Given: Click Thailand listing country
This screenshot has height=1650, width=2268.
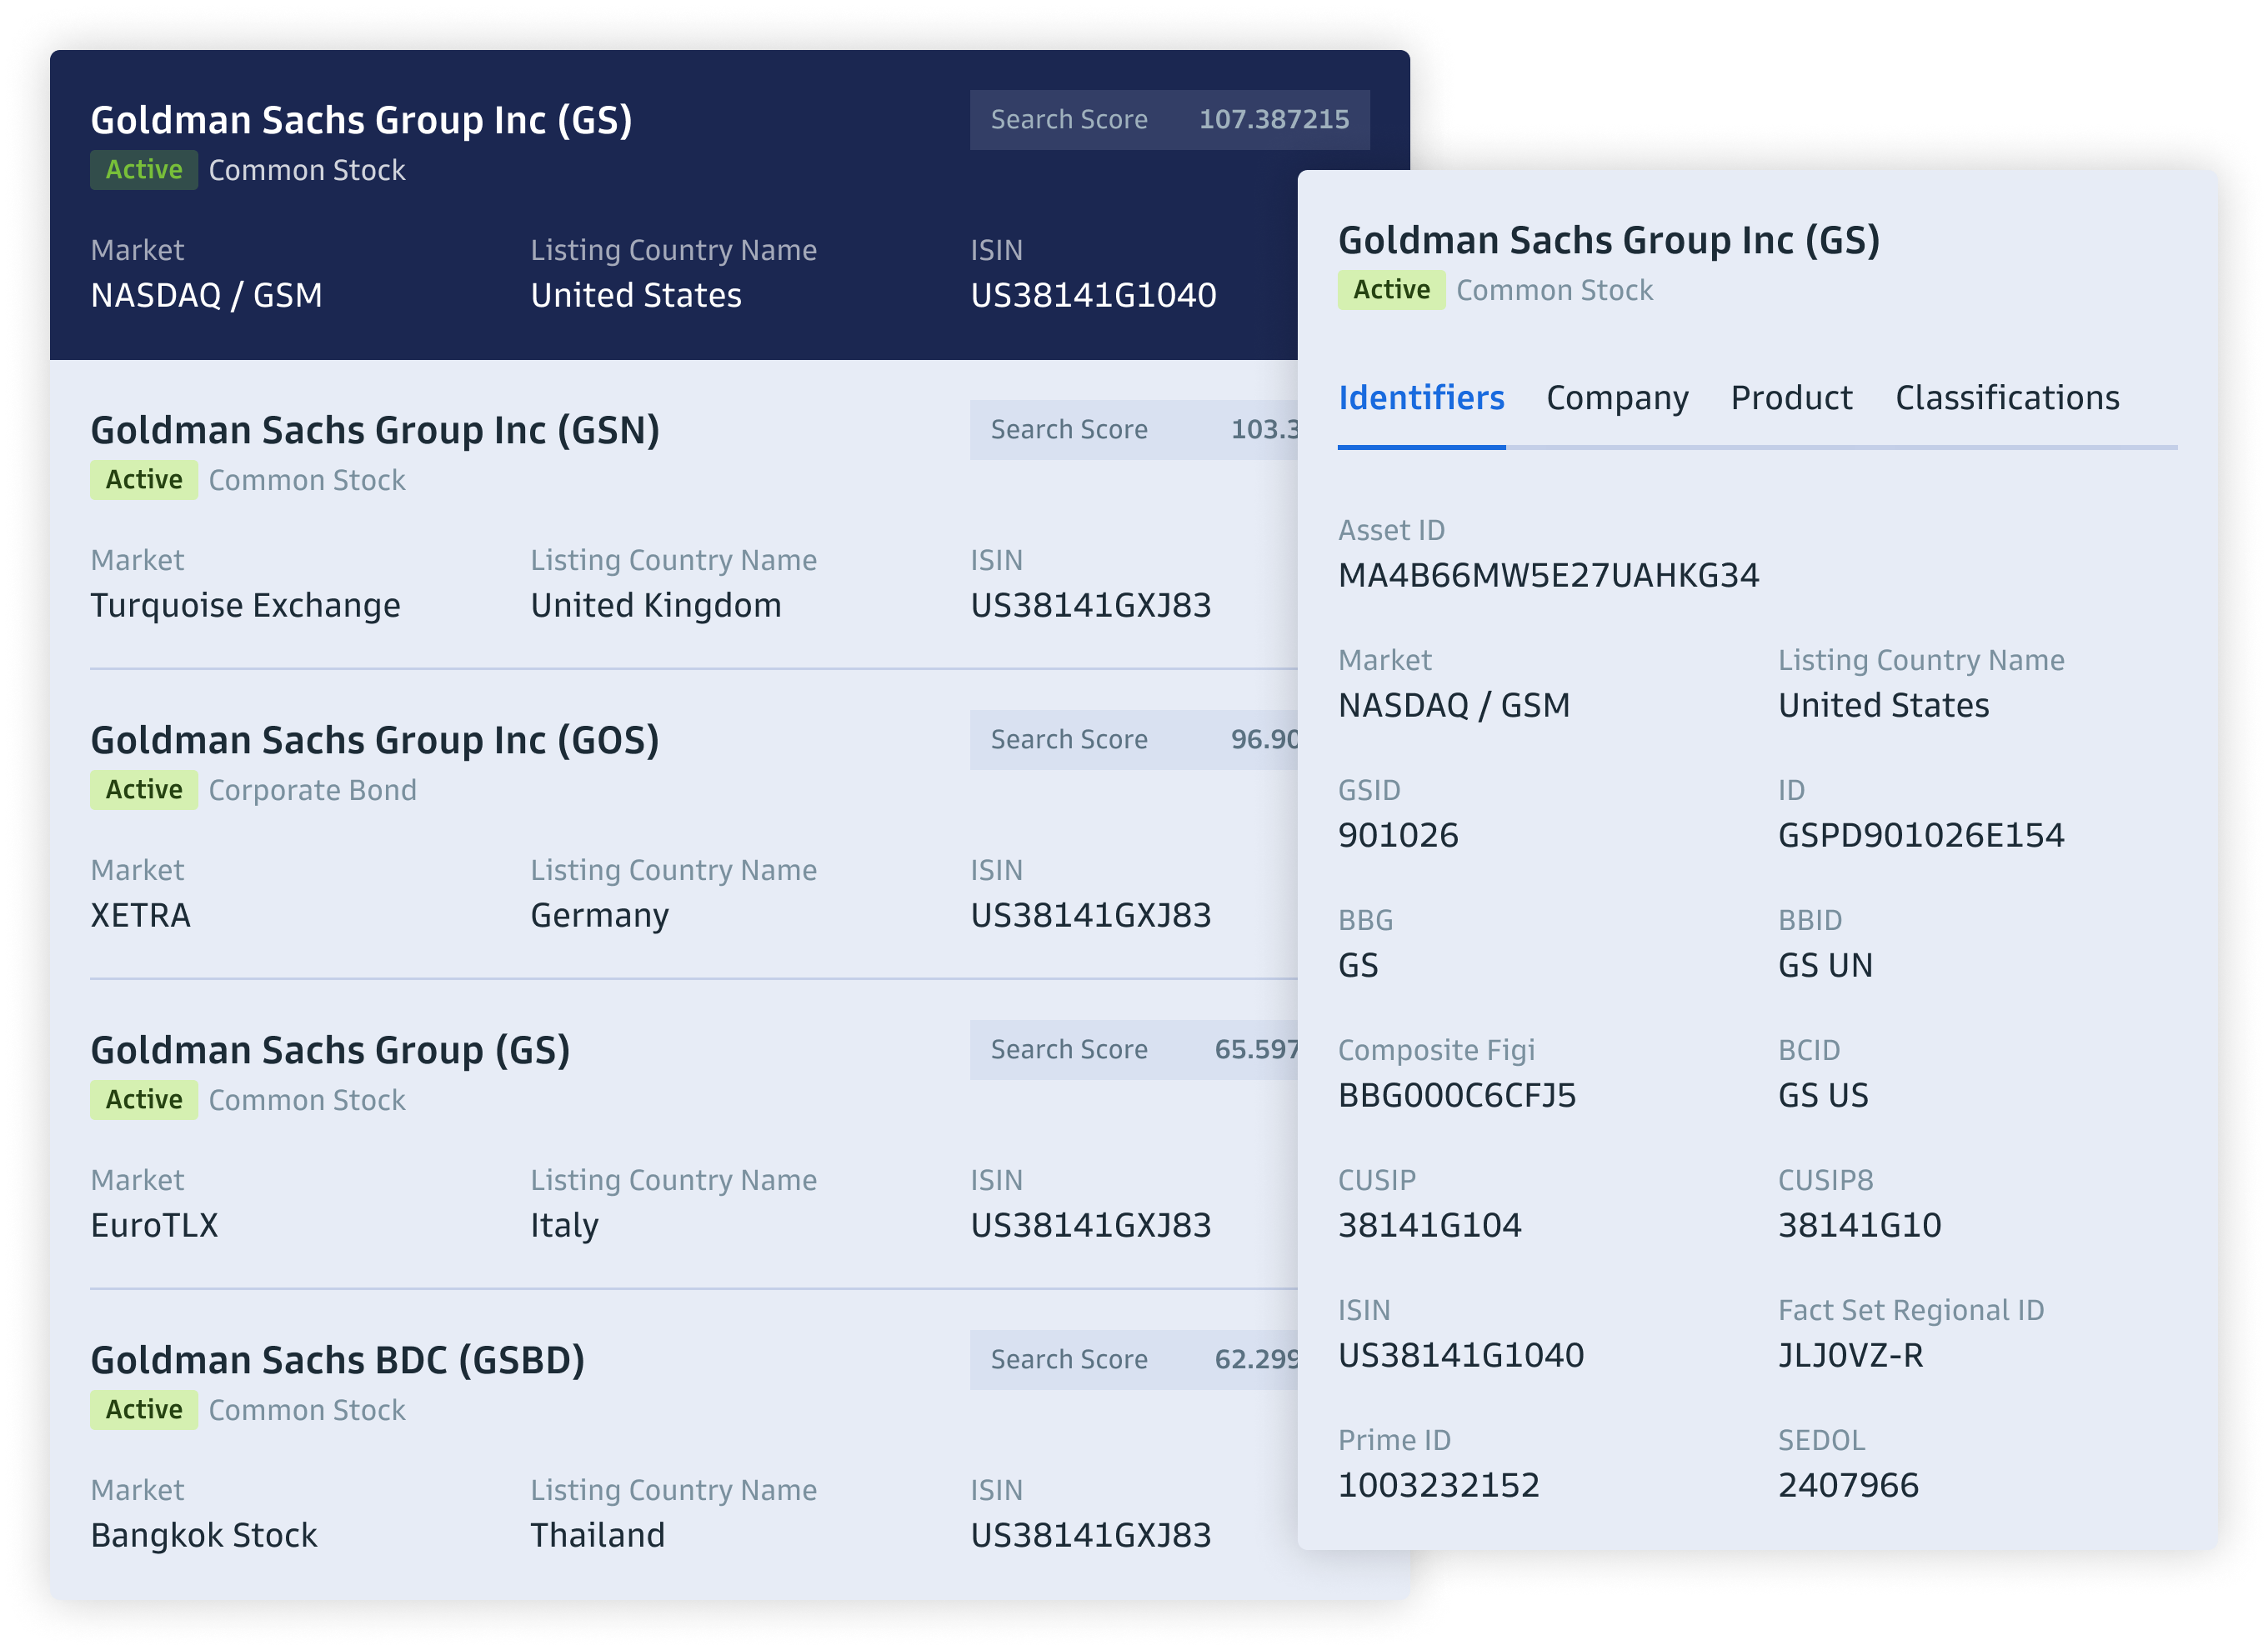Looking at the screenshot, I should pos(598,1536).
